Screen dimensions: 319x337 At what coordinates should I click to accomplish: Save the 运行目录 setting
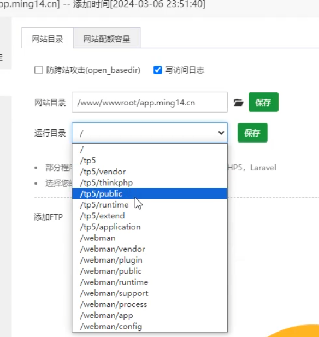252,133
